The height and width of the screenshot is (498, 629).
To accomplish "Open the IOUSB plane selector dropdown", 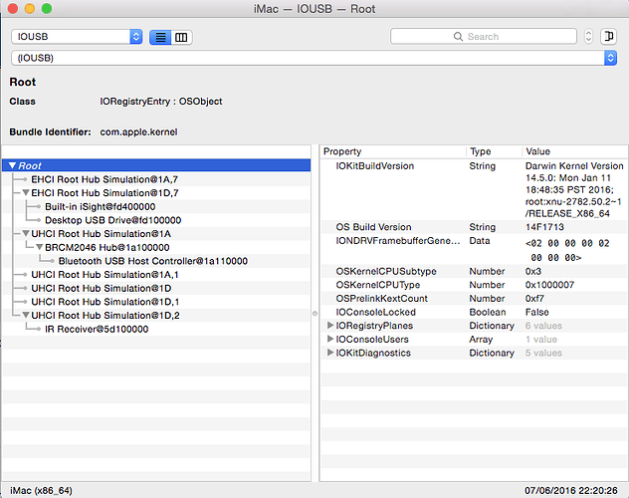I will 77,37.
